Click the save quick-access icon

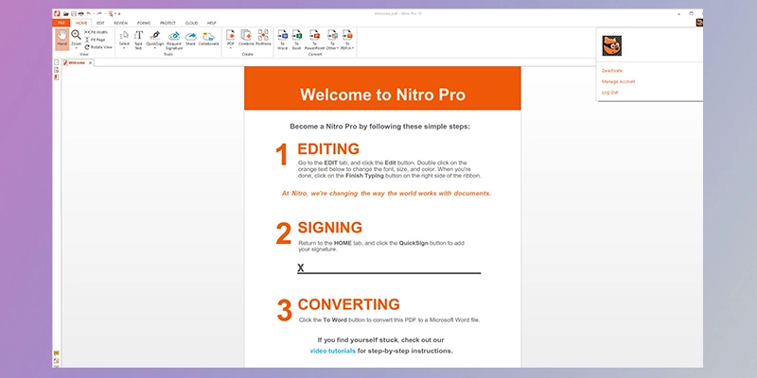[74, 13]
